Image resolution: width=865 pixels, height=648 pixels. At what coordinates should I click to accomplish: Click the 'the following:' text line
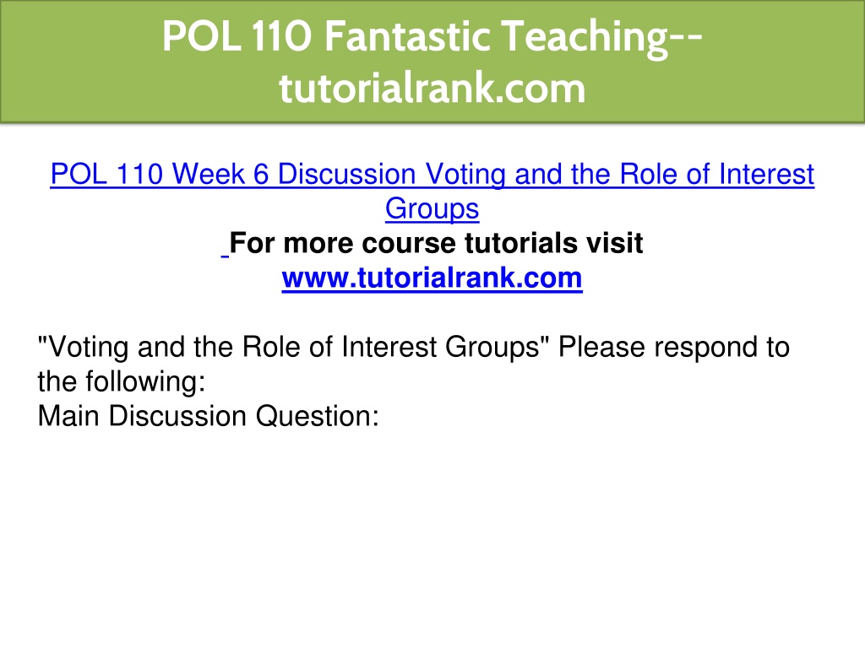click(x=122, y=381)
